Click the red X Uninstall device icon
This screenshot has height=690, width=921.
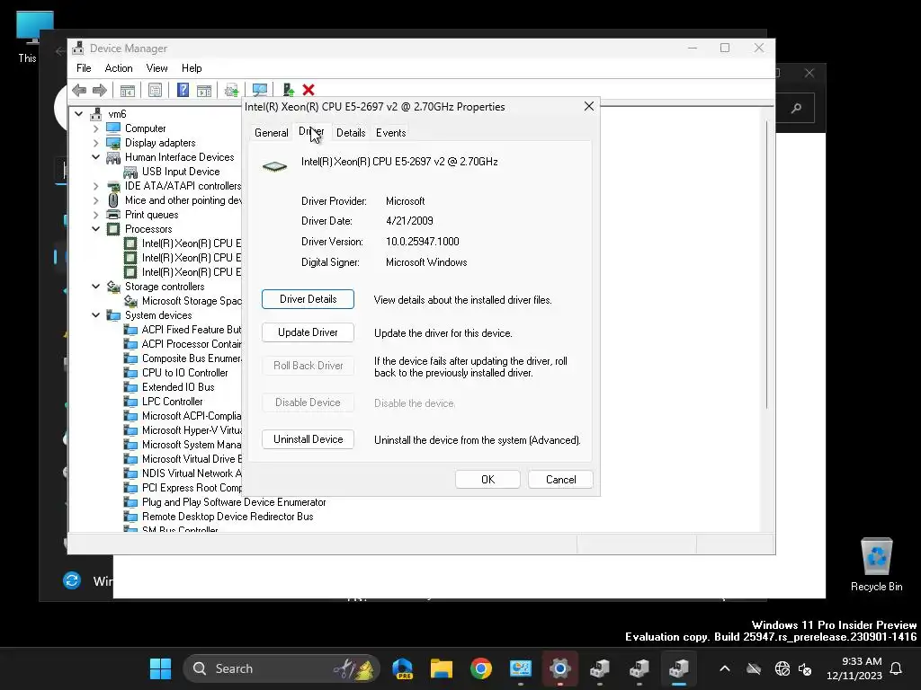coord(308,90)
